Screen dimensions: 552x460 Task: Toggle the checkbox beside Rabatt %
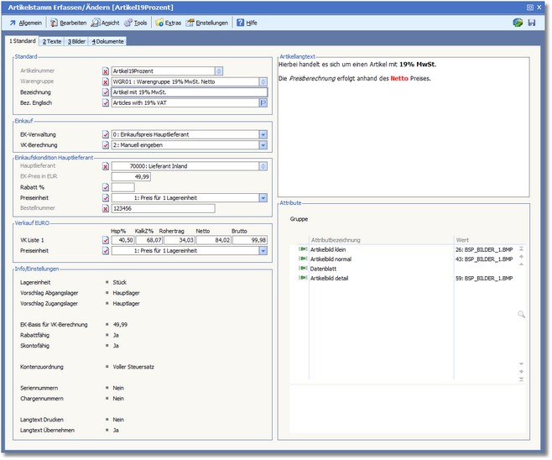106,187
